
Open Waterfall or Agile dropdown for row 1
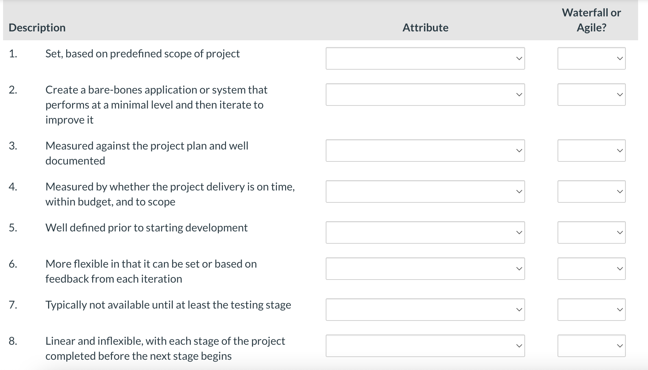pyautogui.click(x=591, y=58)
